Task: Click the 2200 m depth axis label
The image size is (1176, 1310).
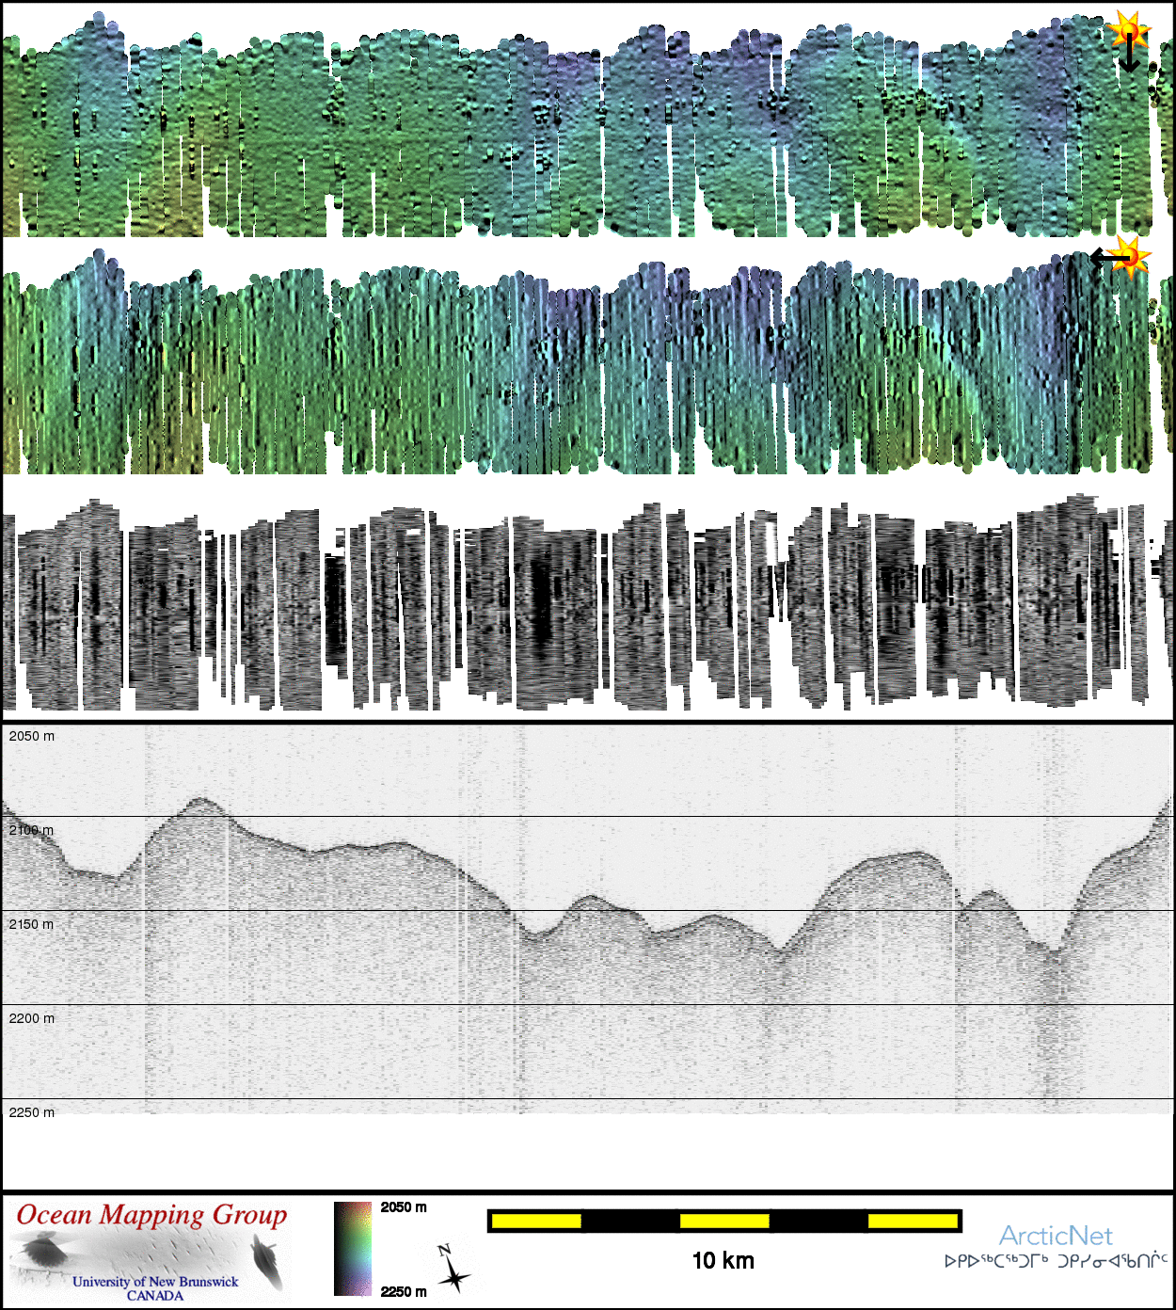Action: [32, 1018]
